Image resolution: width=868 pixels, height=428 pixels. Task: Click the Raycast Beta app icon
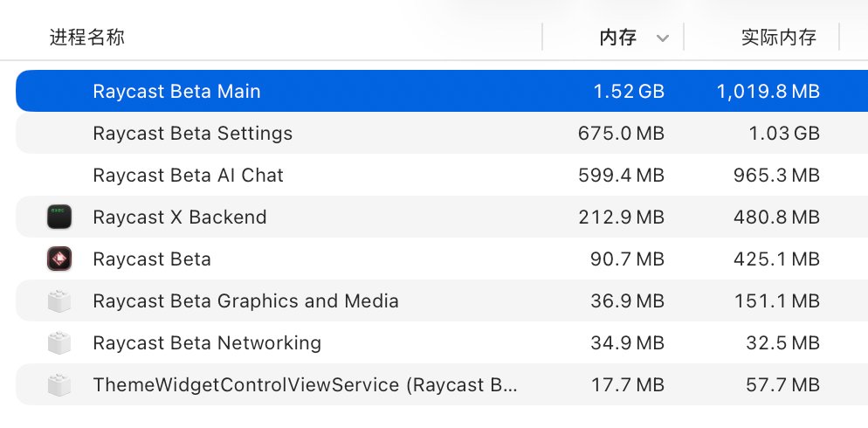pyautogui.click(x=59, y=259)
